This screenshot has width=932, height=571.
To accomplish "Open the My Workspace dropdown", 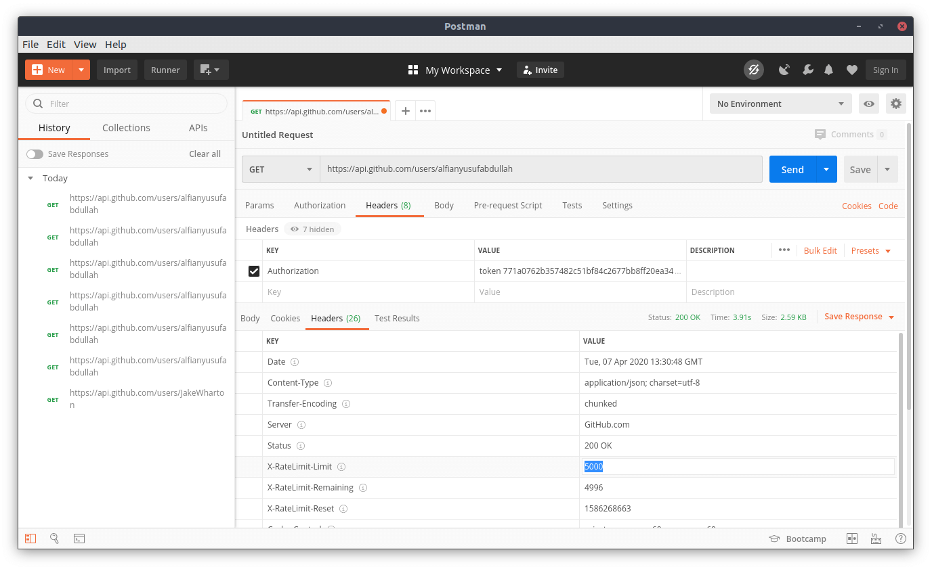I will pyautogui.click(x=456, y=70).
